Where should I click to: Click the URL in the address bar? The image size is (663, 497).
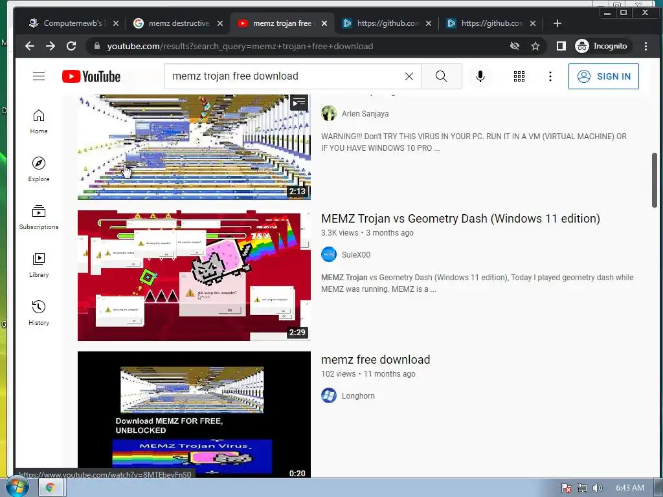tap(240, 46)
